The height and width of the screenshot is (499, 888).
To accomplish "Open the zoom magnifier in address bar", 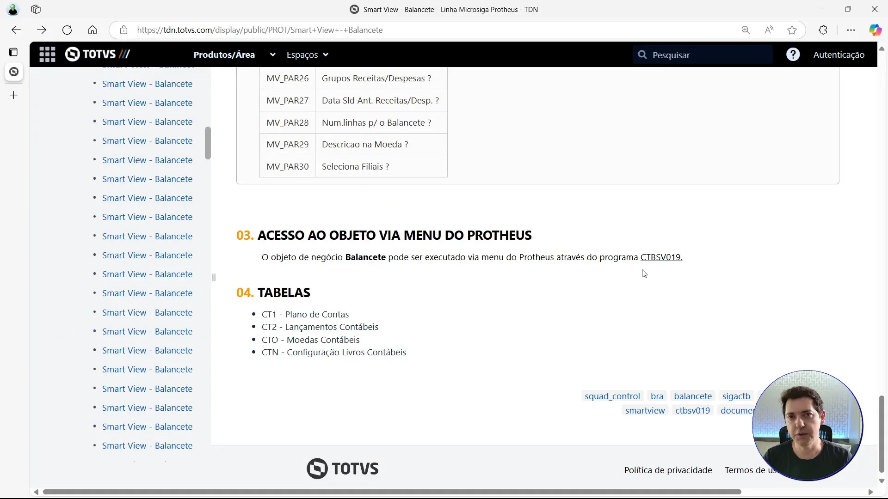I will coord(746,30).
